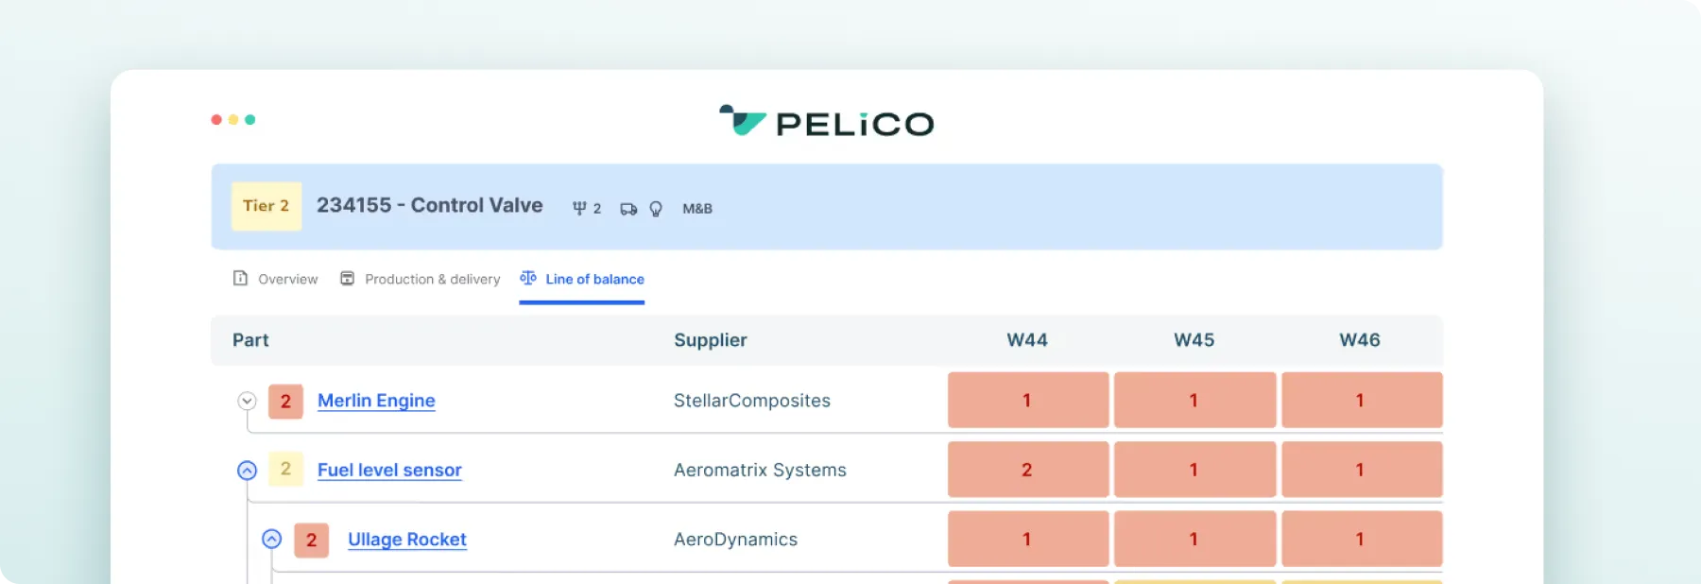
Task: Click the yellow badge 2 beside Fuel level sensor
Action: [285, 470]
